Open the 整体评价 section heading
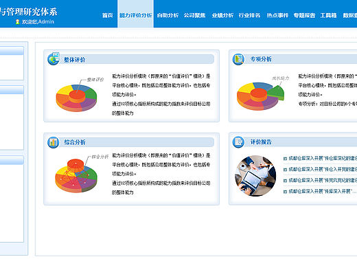The image size is (357, 268). (75, 60)
